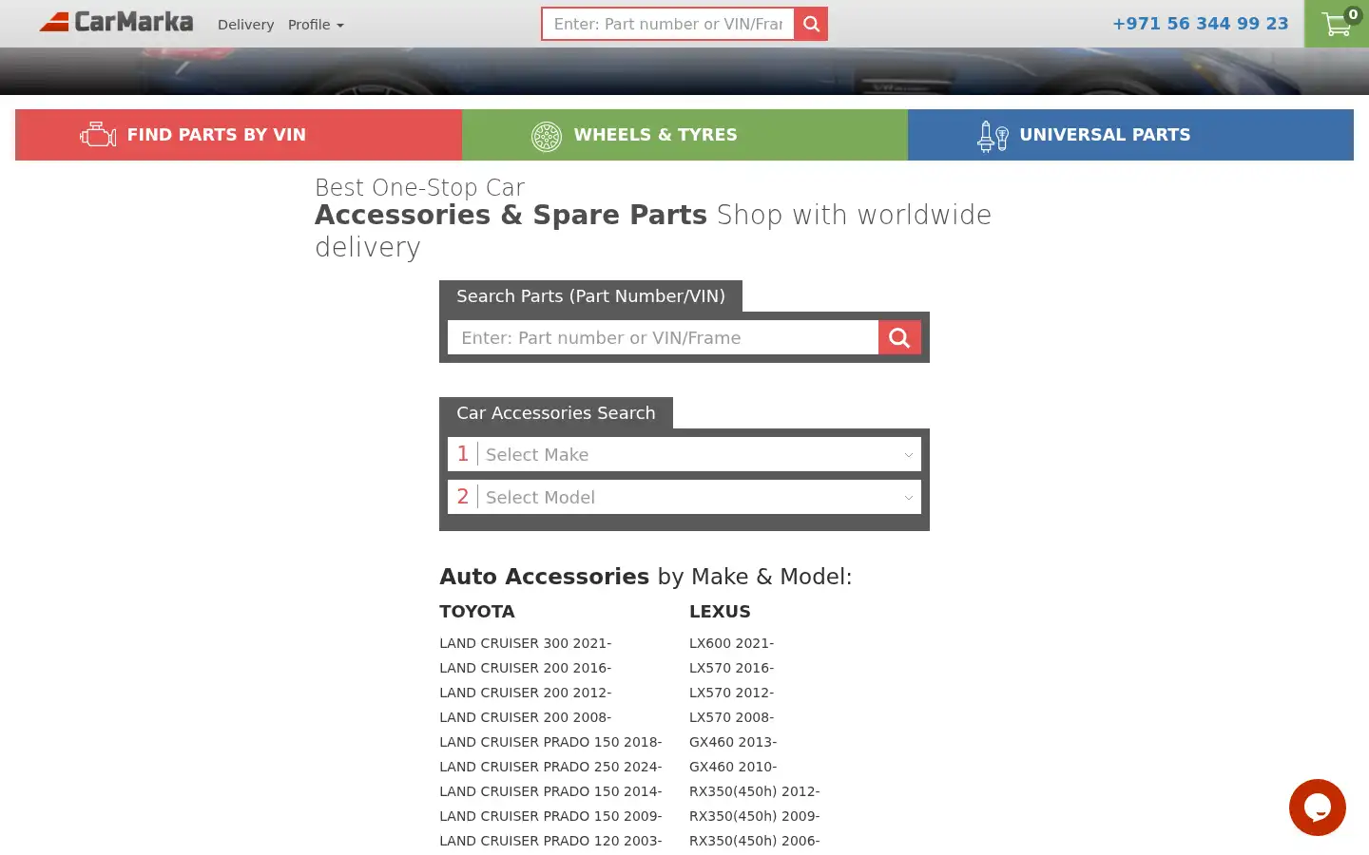Focus the main Part number or VIN/Frame field
The height and width of the screenshot is (855, 1369).
point(663,337)
